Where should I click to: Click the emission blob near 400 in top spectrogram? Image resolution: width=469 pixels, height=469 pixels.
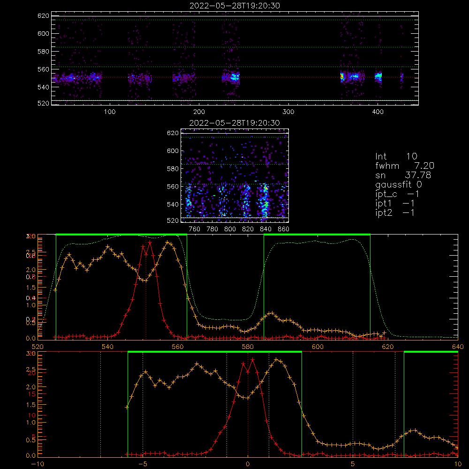point(378,76)
